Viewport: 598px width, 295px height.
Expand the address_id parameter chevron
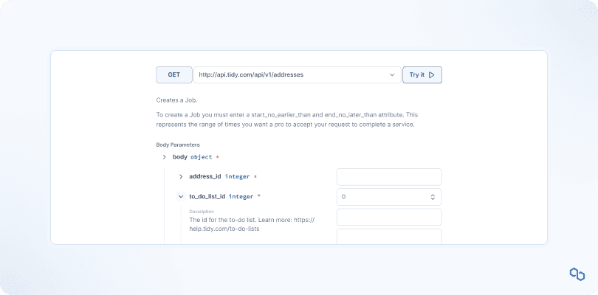click(x=181, y=177)
